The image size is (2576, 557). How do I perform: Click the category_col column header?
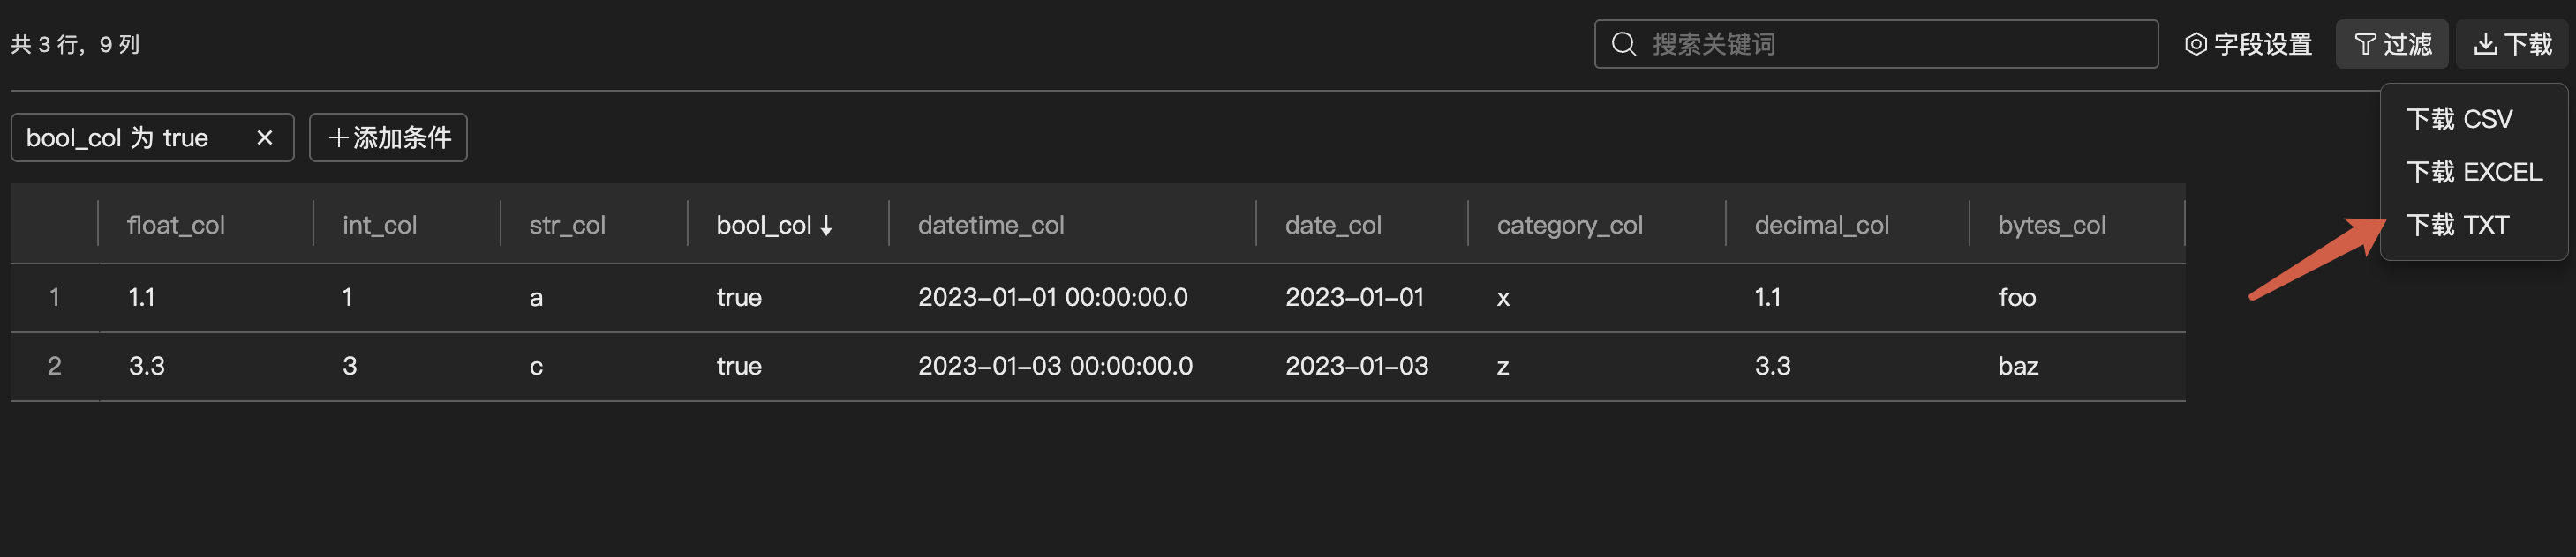1569,226
